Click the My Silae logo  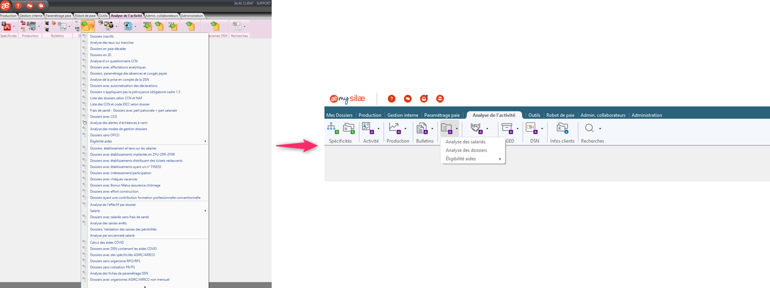(347, 99)
